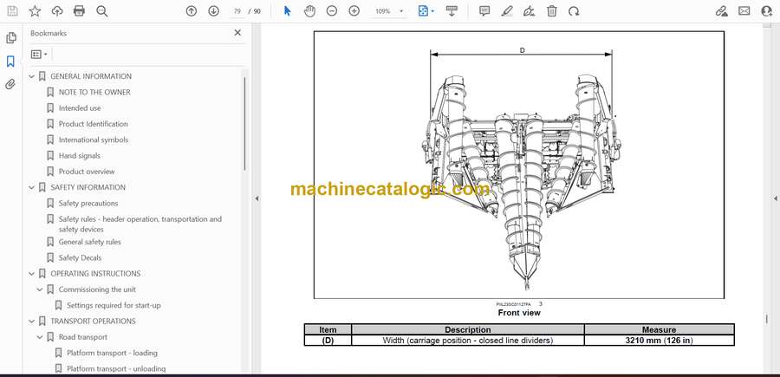The height and width of the screenshot is (377, 780).
Task: Select the Hand pan tool
Action: pyautogui.click(x=310, y=11)
